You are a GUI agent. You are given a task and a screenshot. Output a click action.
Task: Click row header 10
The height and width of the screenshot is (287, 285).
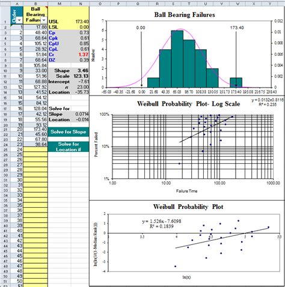tap(5, 71)
